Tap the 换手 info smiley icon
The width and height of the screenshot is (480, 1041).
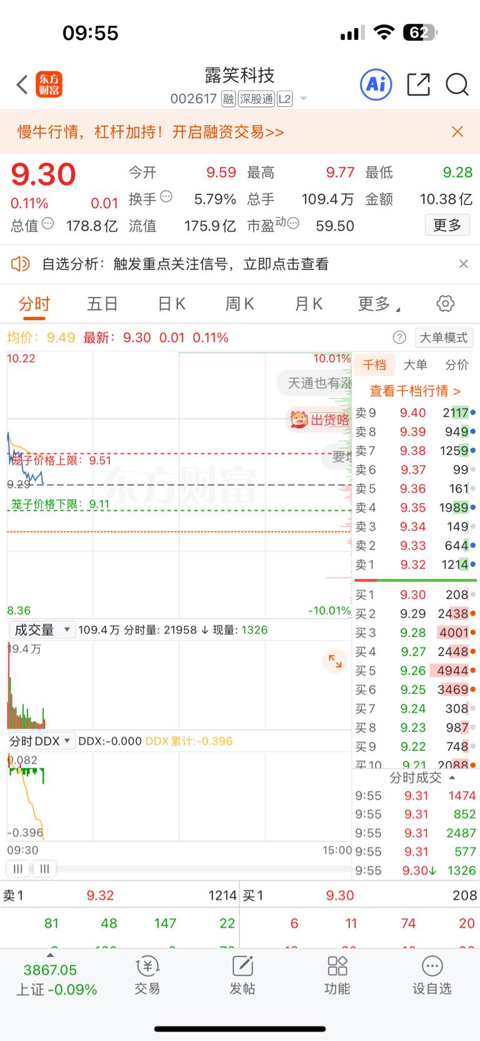[166, 197]
